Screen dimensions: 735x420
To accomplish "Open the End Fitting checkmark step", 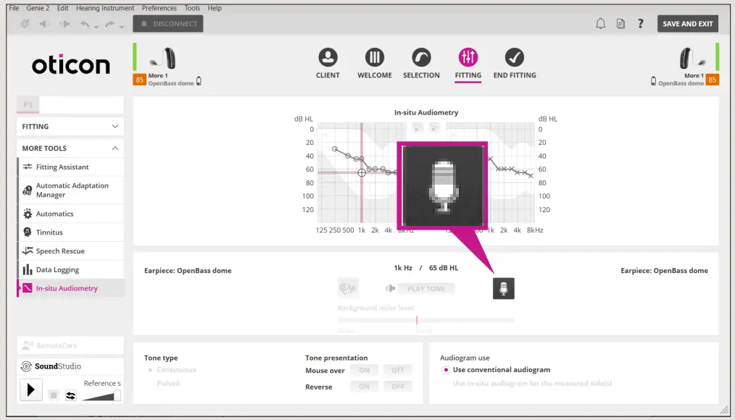I will pos(514,58).
